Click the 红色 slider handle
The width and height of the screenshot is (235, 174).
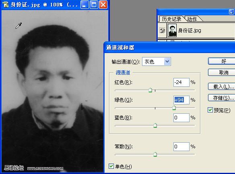pyautogui.click(x=150, y=90)
